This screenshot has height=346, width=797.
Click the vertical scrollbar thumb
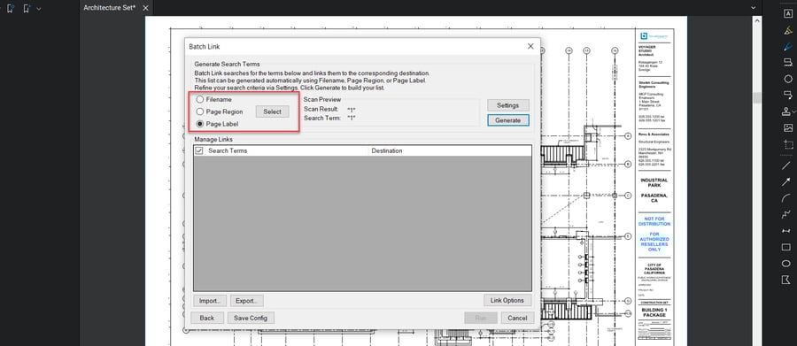click(757, 97)
